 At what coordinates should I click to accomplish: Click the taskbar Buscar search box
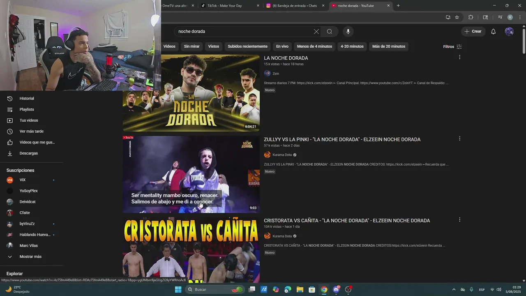point(215,289)
